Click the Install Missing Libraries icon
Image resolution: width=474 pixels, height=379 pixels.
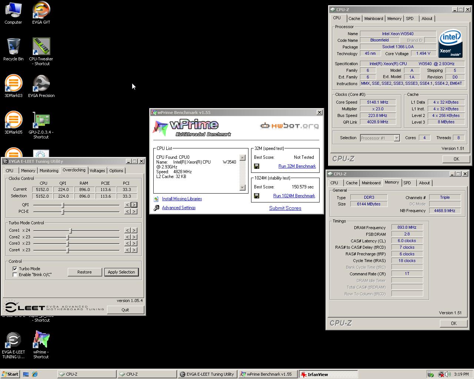click(156, 199)
